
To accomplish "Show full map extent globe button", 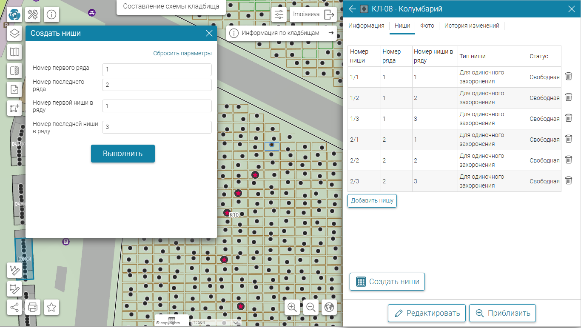I will pos(329,307).
